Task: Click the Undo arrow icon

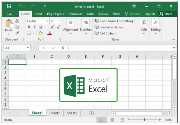Action: point(21,6)
